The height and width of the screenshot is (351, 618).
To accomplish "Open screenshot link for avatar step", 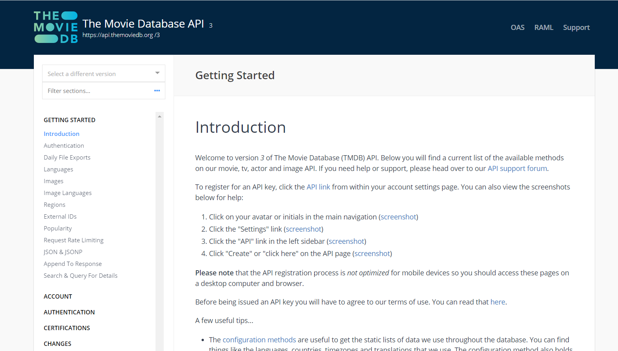I will tap(398, 217).
